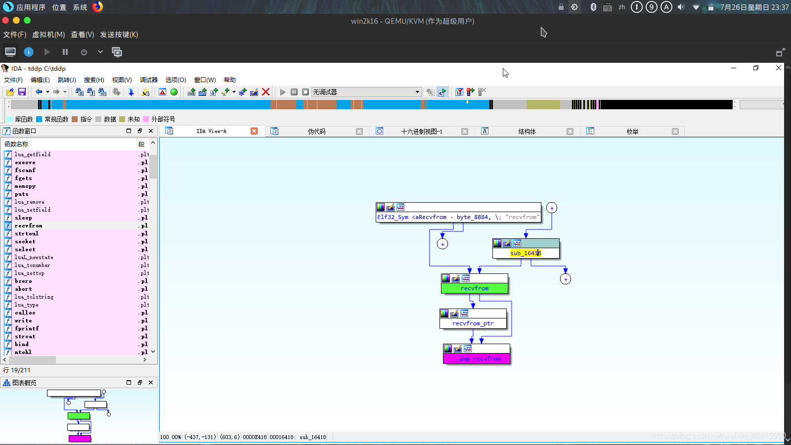Float the 图表概览 panel
This screenshot has width=791, height=445.
(x=140, y=383)
